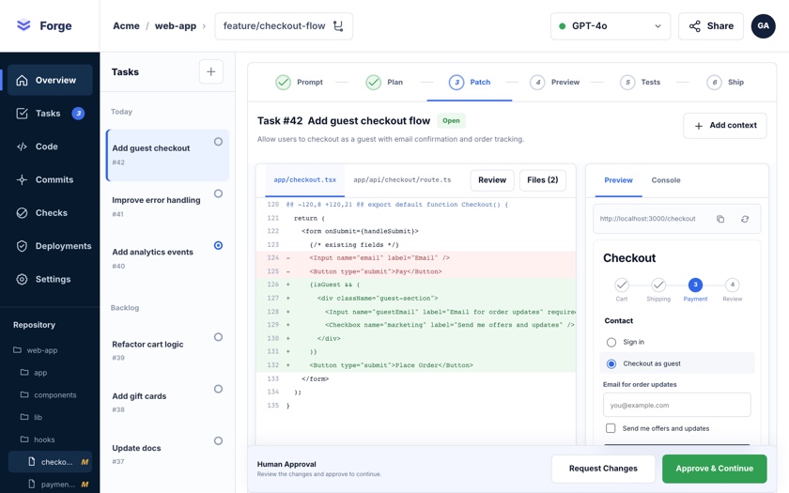Select the Preview tab in right panel
The image size is (789, 493).
click(x=618, y=180)
